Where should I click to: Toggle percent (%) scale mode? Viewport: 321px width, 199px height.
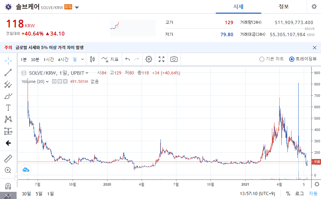(x=288, y=193)
